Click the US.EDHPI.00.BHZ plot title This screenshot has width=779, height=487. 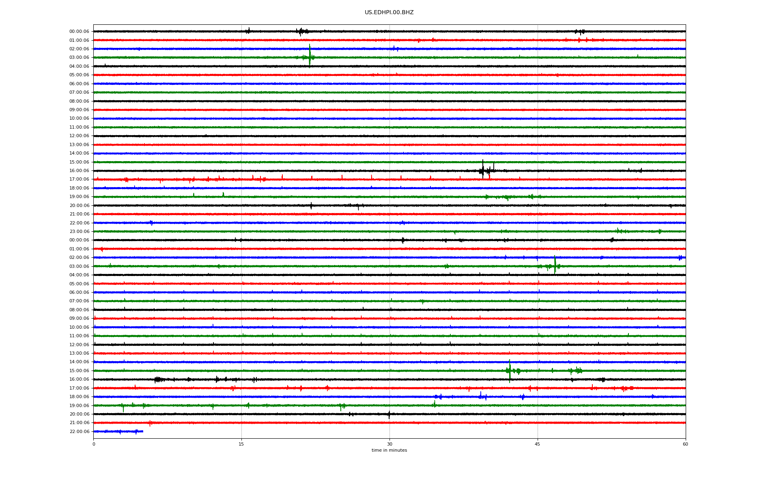[389, 13]
